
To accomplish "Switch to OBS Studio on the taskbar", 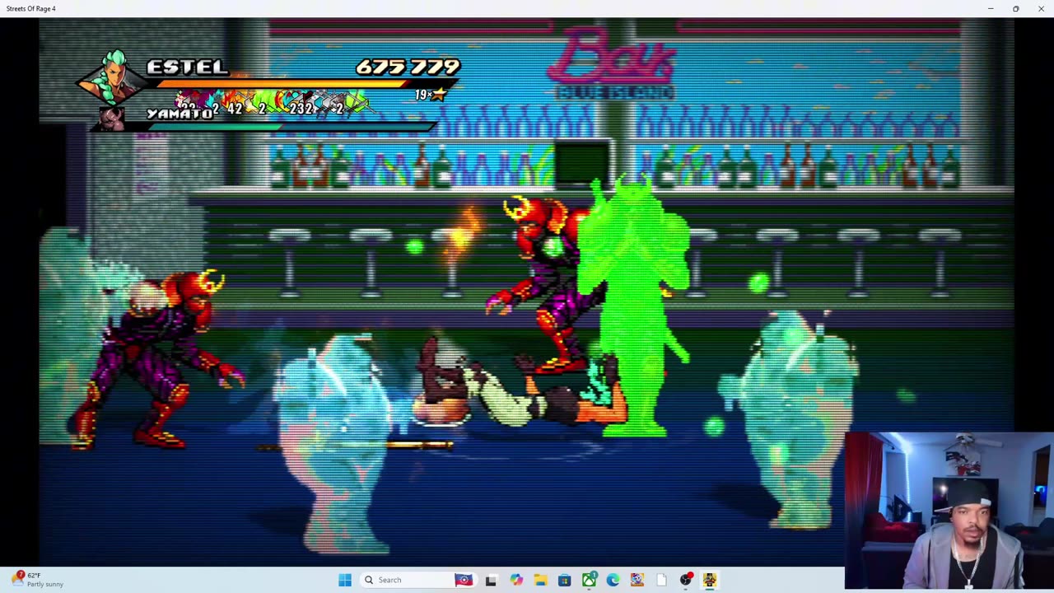I will coord(685,580).
